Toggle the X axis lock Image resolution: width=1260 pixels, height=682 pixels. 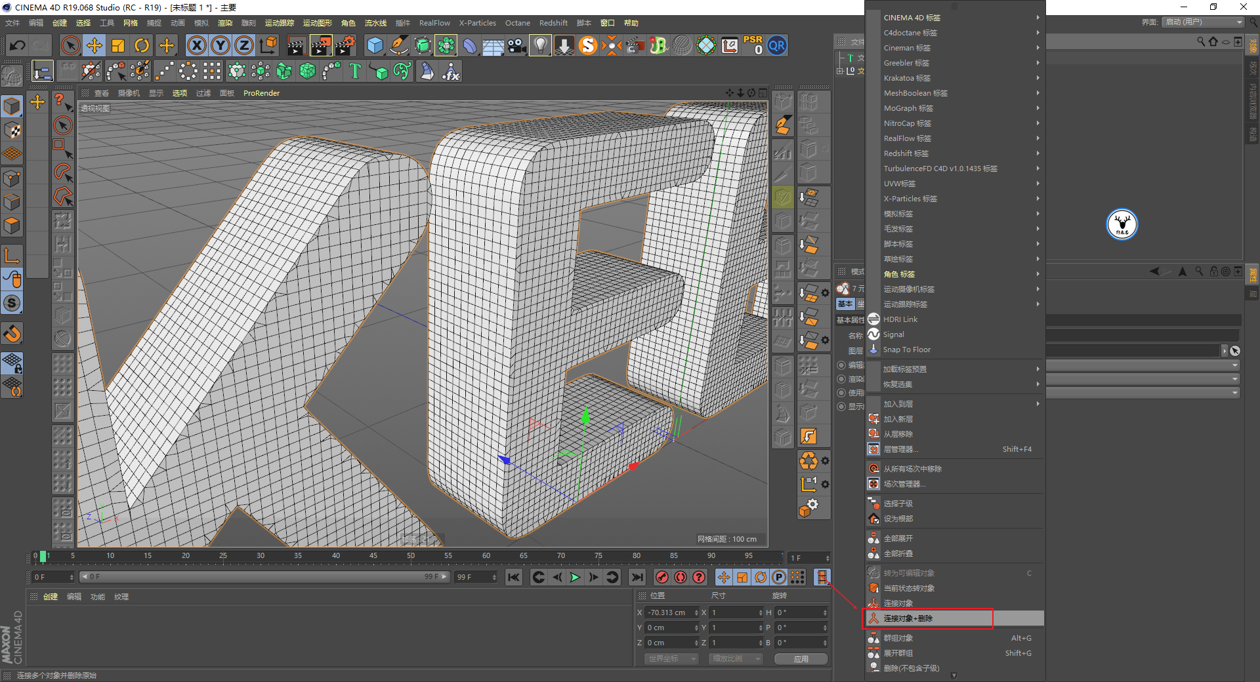pyautogui.click(x=196, y=45)
